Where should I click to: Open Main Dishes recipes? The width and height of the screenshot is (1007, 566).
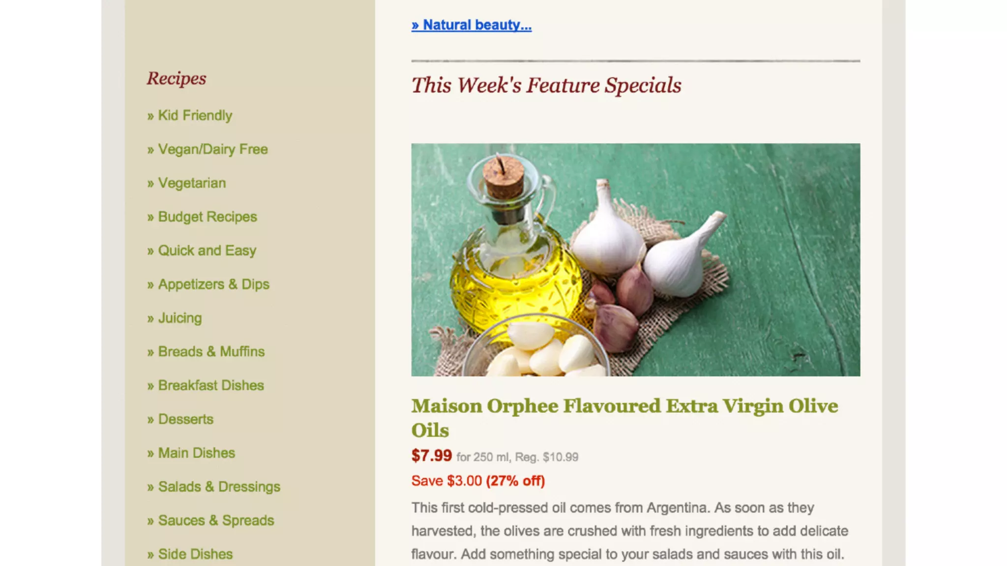(191, 453)
